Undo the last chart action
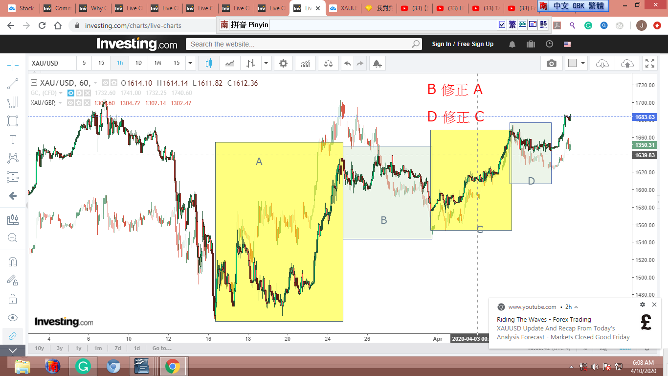The width and height of the screenshot is (668, 376). tap(347, 63)
